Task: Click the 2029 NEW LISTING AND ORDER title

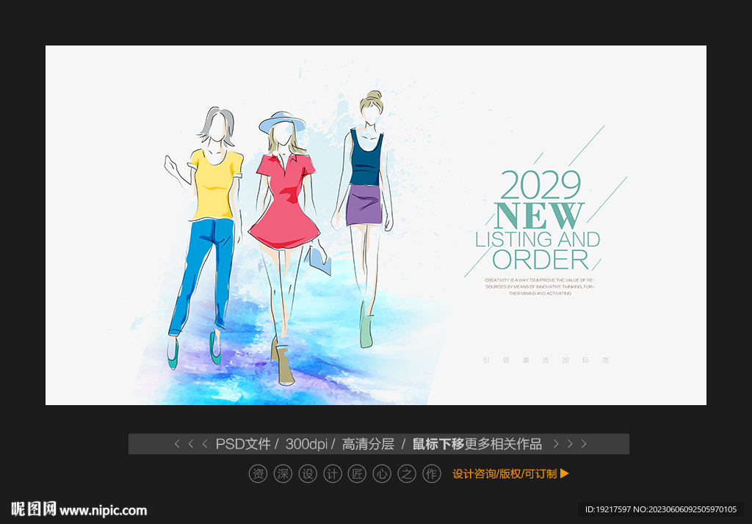Action: [x=540, y=220]
